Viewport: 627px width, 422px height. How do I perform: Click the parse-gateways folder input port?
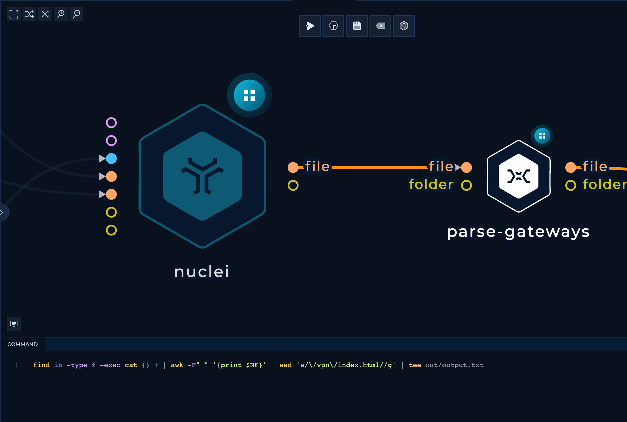coord(466,185)
